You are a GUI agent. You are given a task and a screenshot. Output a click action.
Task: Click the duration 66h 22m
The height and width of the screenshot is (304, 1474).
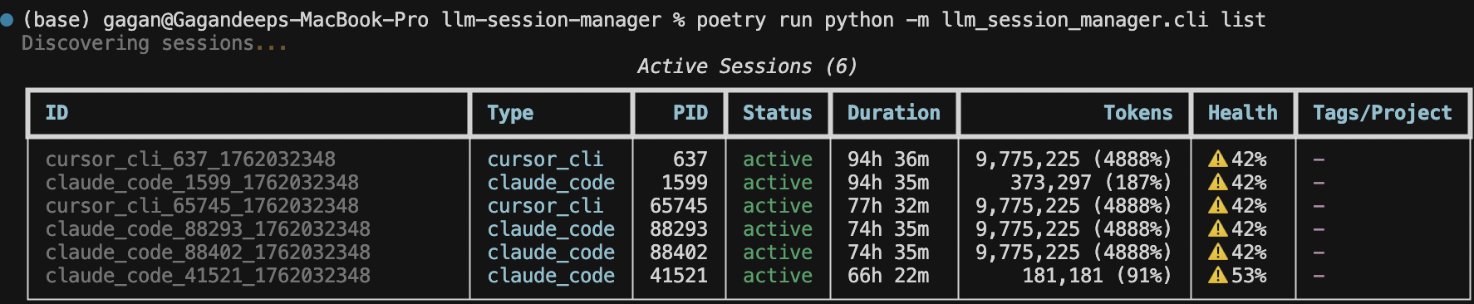[x=888, y=275]
